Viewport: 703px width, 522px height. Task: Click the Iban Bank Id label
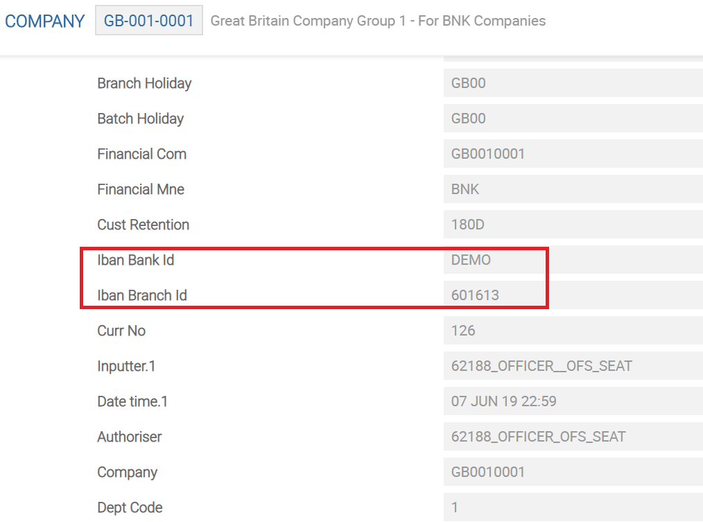click(136, 260)
